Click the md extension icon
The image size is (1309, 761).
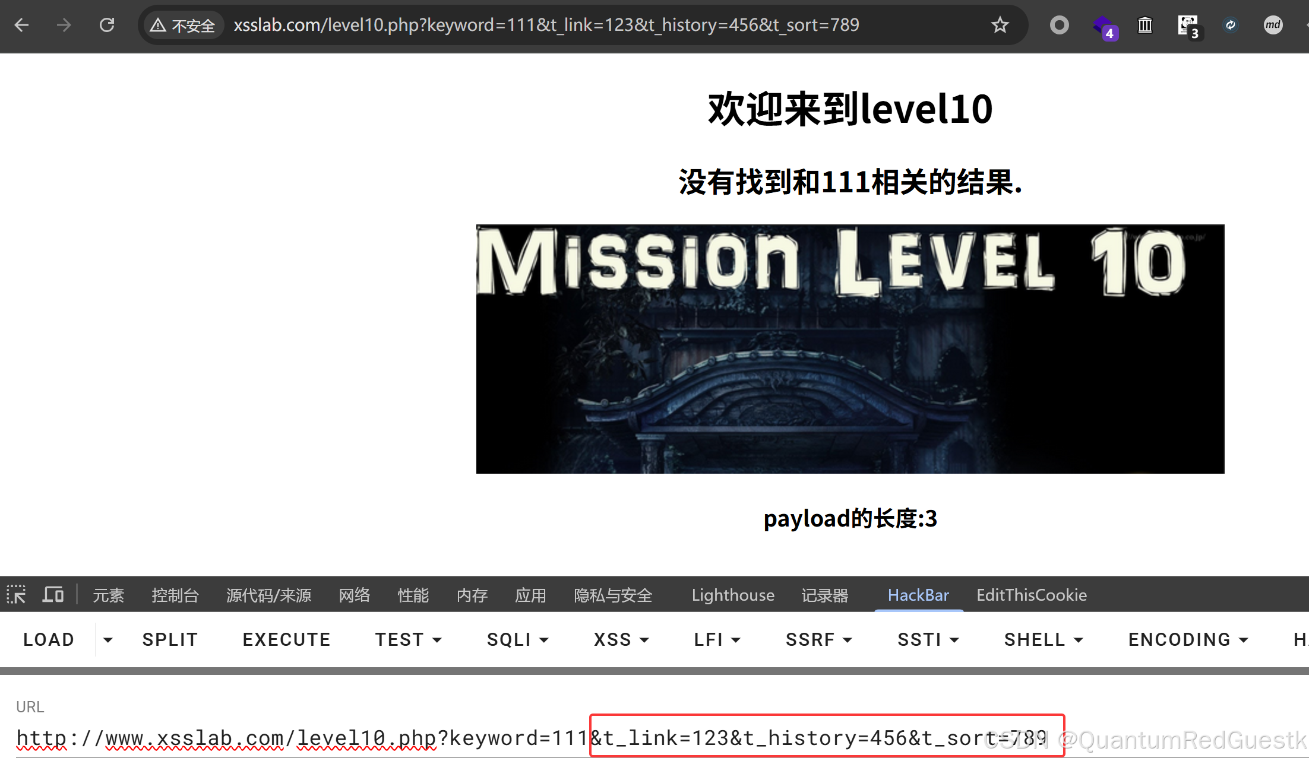pos(1273,25)
